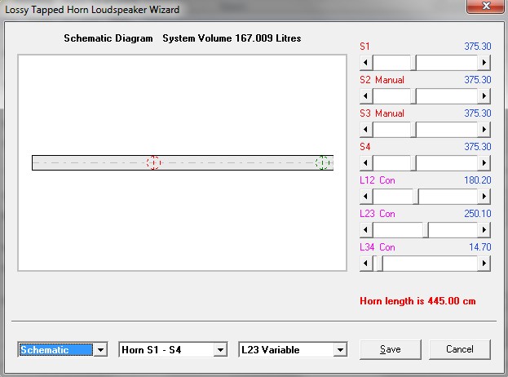
Task: Click the S2 Manual label
Action: point(382,80)
